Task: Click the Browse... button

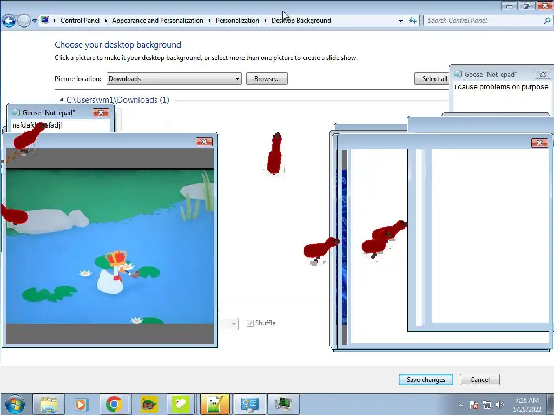Action: click(x=267, y=79)
